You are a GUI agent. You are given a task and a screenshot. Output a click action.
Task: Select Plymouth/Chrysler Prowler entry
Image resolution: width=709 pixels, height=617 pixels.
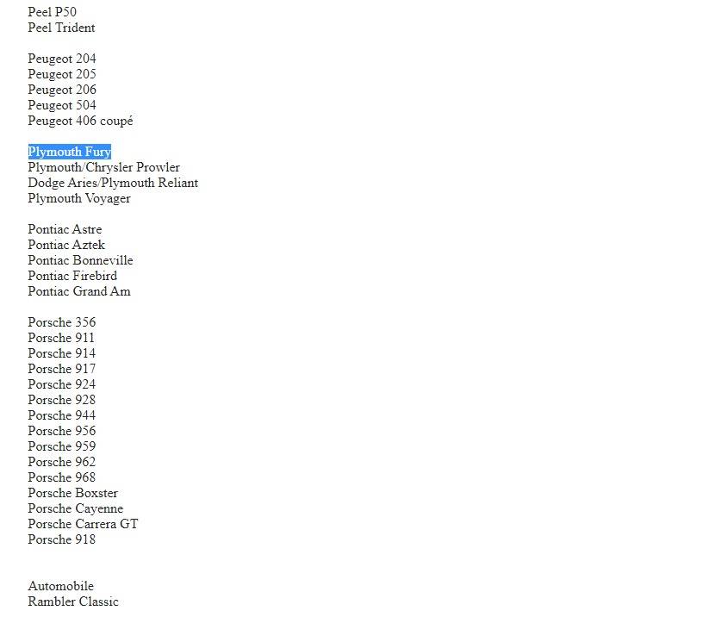(103, 167)
